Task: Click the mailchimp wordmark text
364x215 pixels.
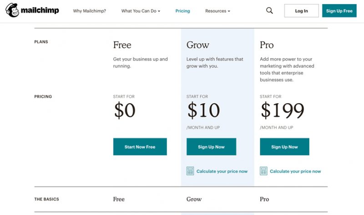Action: coord(40,10)
